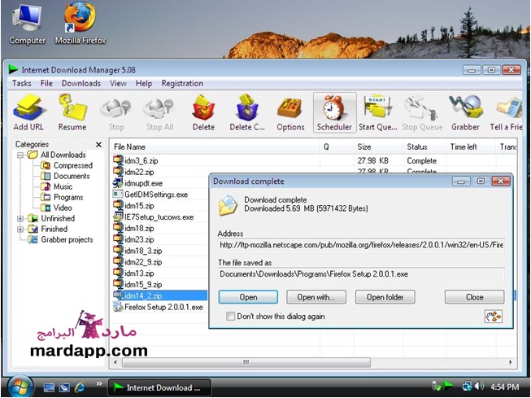Image resolution: width=531 pixels, height=398 pixels.
Task: Select the Documents category
Action: (65, 176)
